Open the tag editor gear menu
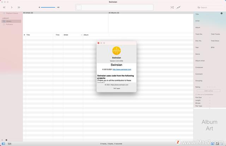Image resolution: width=226 pixels, height=146 pixels. 222,13
